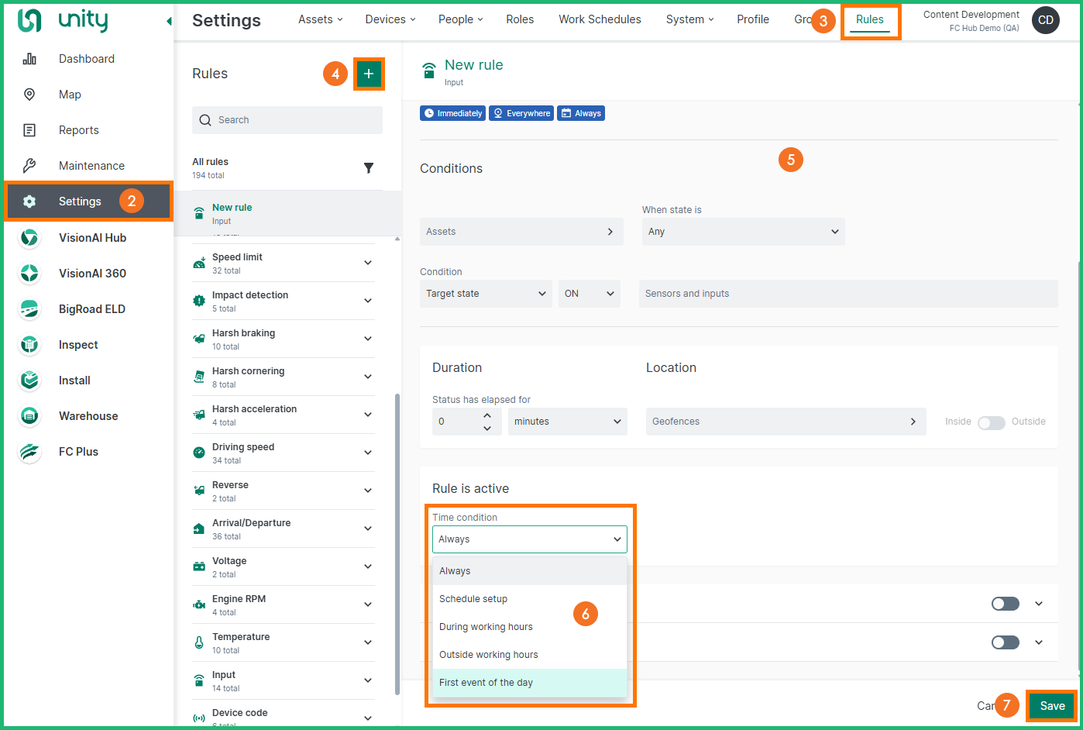Increase the duration stepper value

487,416
